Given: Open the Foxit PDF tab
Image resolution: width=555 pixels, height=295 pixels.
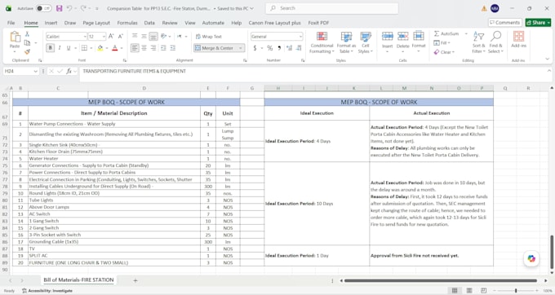Looking at the screenshot, I should pos(318,23).
